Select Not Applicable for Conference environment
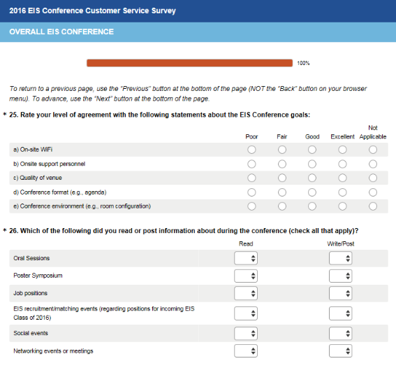Image resolution: width=396 pixels, height=368 pixels. click(373, 206)
